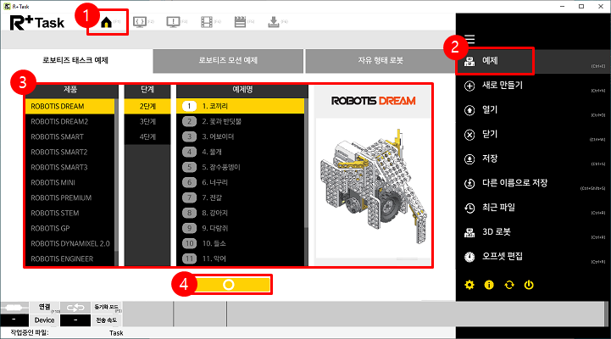Click the yellow power exit icon

click(x=529, y=285)
